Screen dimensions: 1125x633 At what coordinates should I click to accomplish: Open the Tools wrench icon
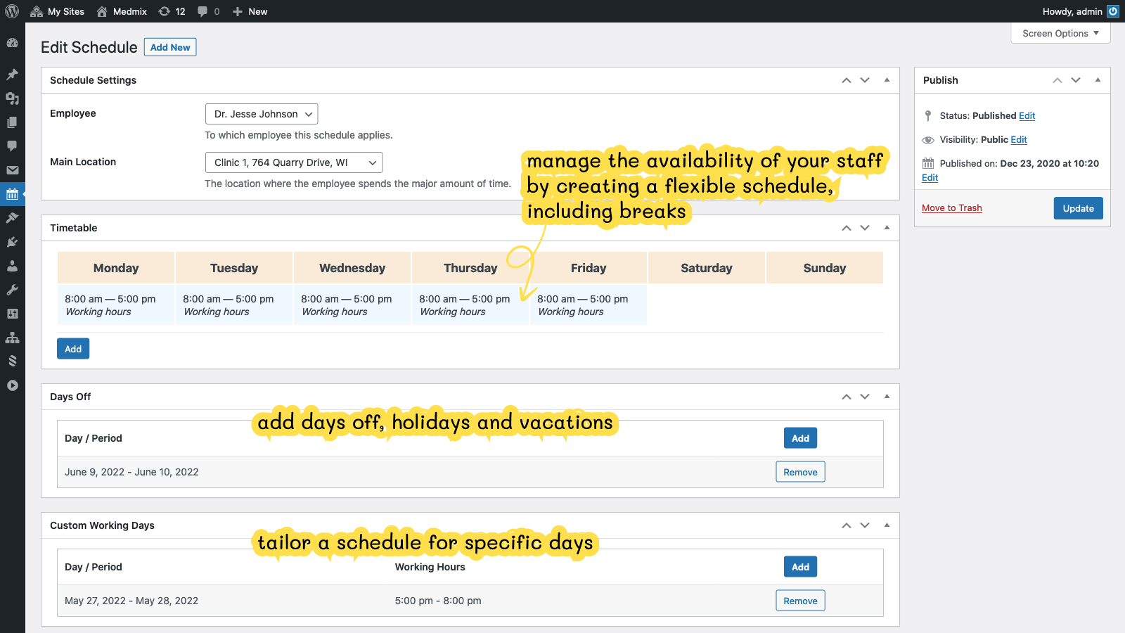(x=12, y=290)
